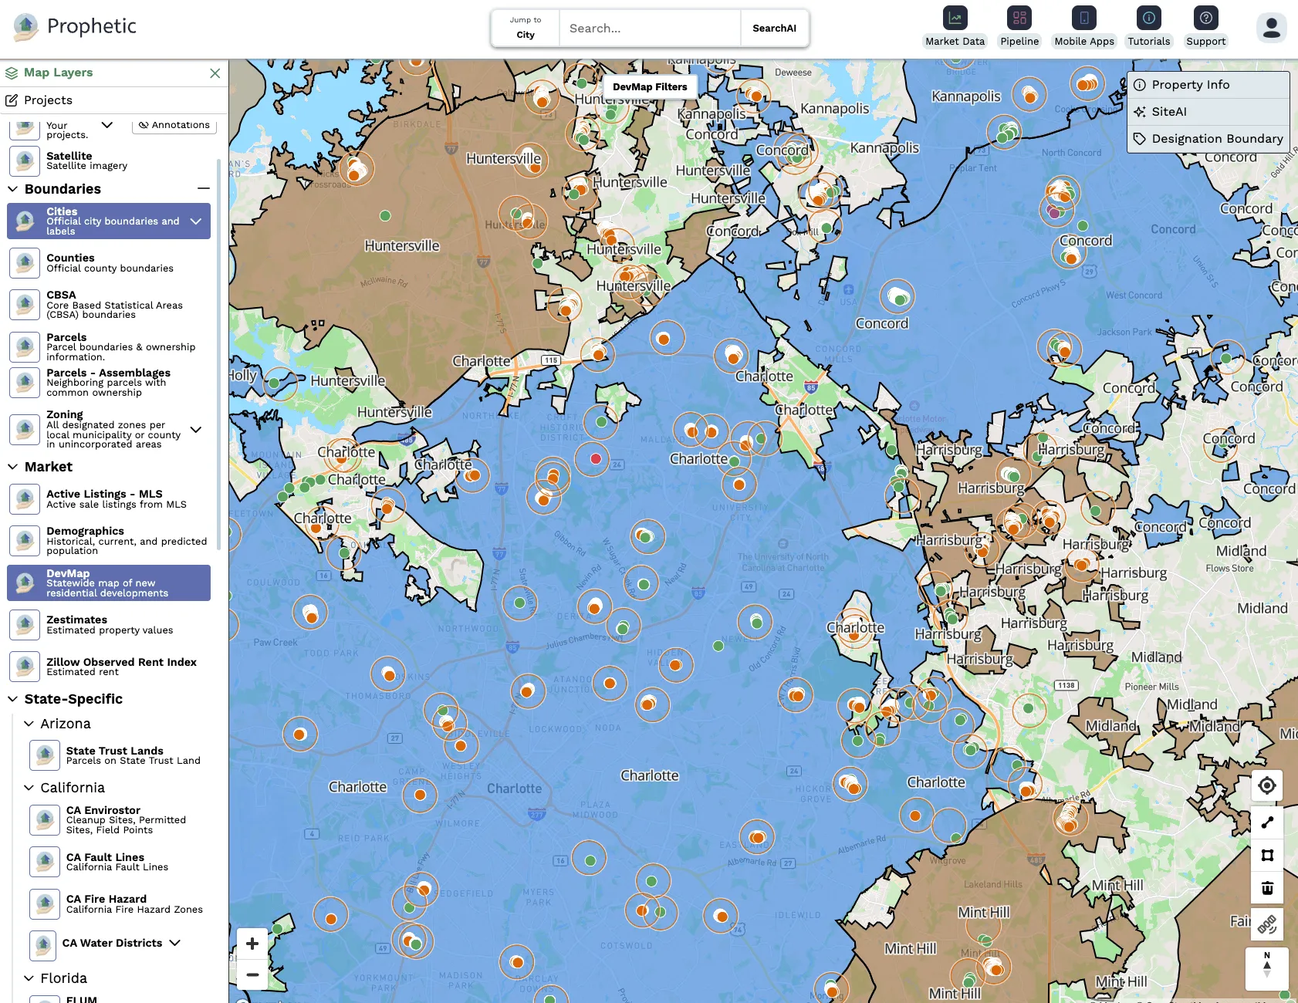
Task: Click the Annotations button
Action: tap(174, 125)
